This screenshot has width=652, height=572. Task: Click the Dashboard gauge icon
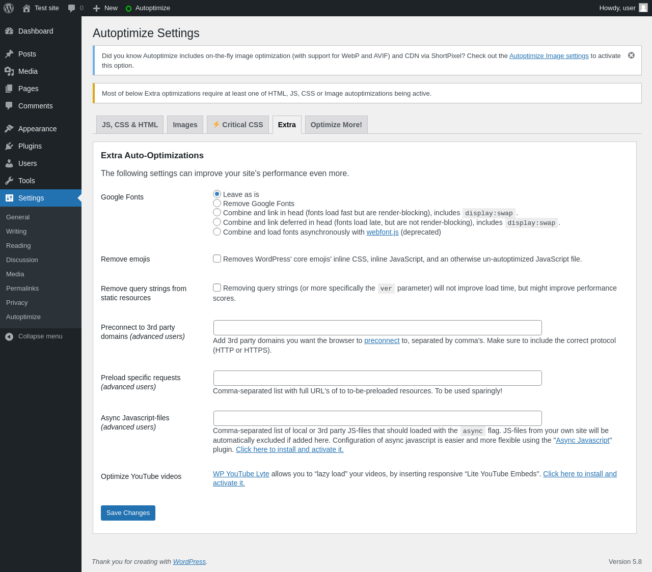pos(9,31)
